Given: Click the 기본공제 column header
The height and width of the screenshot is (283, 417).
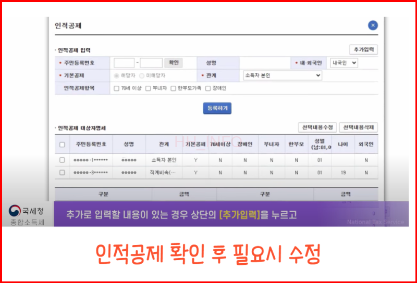Looking at the screenshot, I should click(x=195, y=144).
